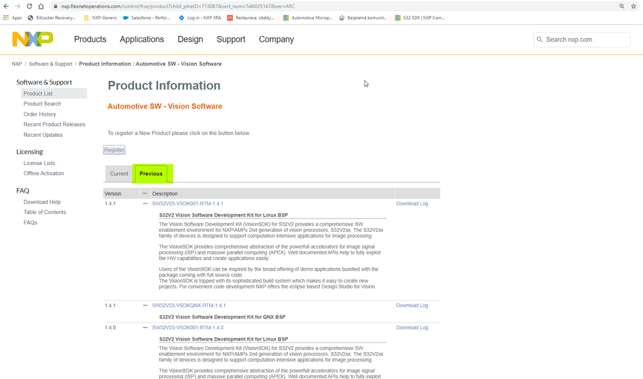Open the Apps grid in bookmarks bar
Image resolution: width=643 pixels, height=379 pixels.
pos(12,17)
